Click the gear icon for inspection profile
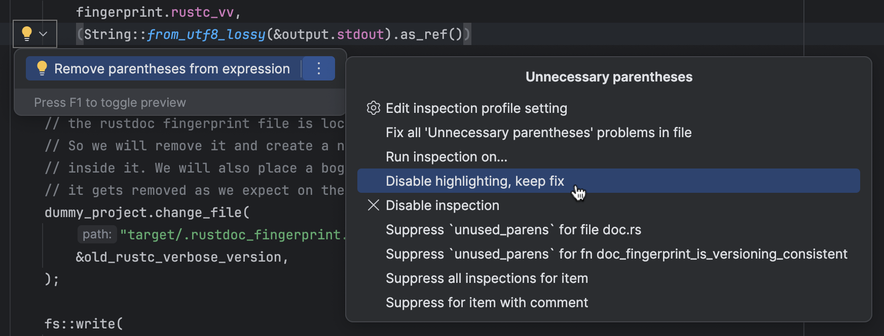884x336 pixels. click(374, 108)
